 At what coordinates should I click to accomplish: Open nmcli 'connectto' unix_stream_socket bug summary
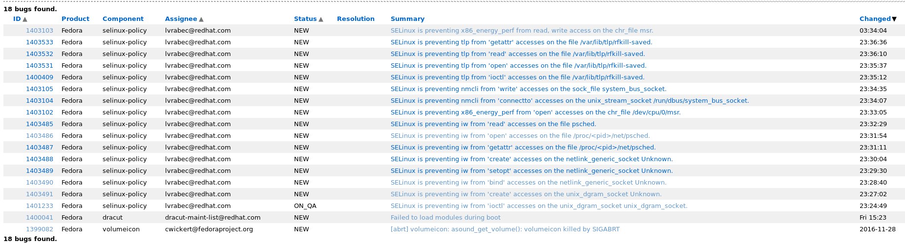point(570,100)
